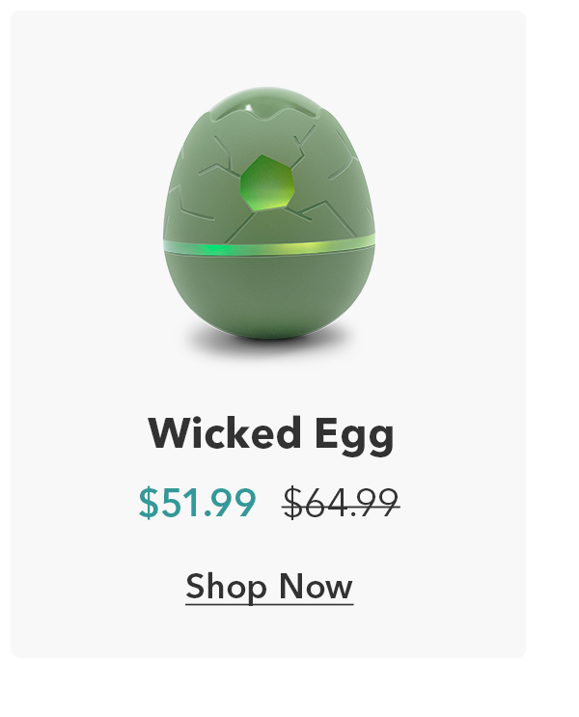The width and height of the screenshot is (579, 717).
Task: Click the underline beneath Shop Now
Action: (x=269, y=604)
